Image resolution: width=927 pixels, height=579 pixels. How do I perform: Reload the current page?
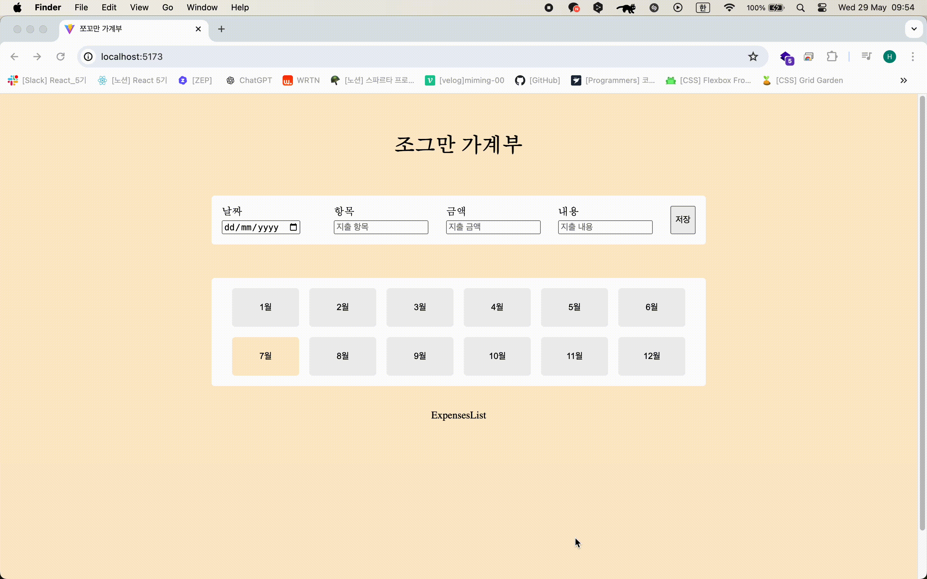tap(60, 56)
